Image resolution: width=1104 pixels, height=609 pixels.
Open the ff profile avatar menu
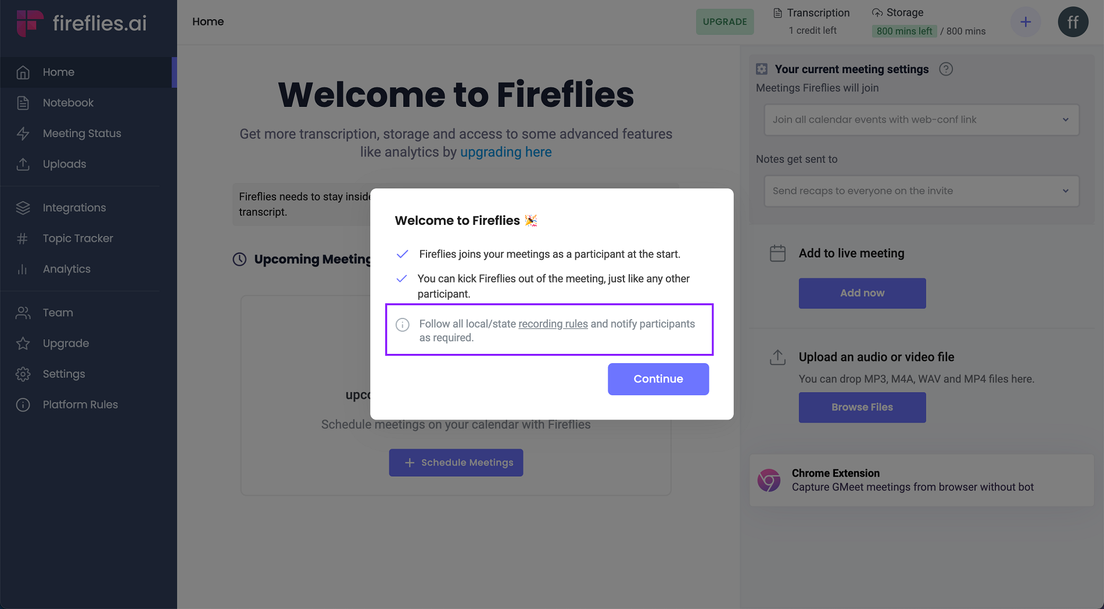tap(1073, 22)
